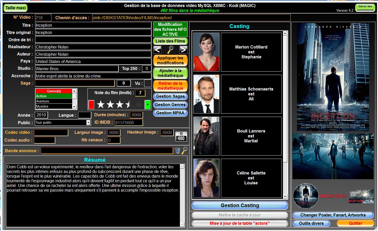Click Retirer de la médiathèque

pos(170,86)
